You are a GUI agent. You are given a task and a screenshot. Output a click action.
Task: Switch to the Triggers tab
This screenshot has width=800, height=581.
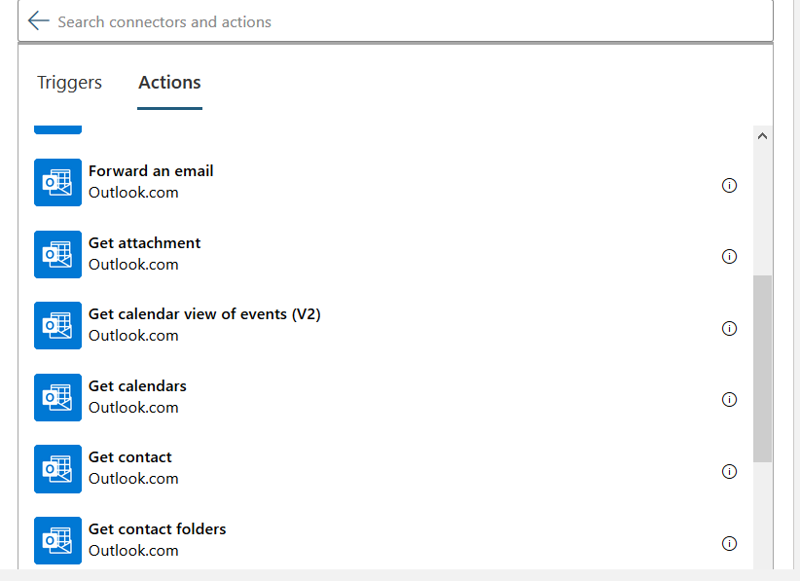click(69, 83)
